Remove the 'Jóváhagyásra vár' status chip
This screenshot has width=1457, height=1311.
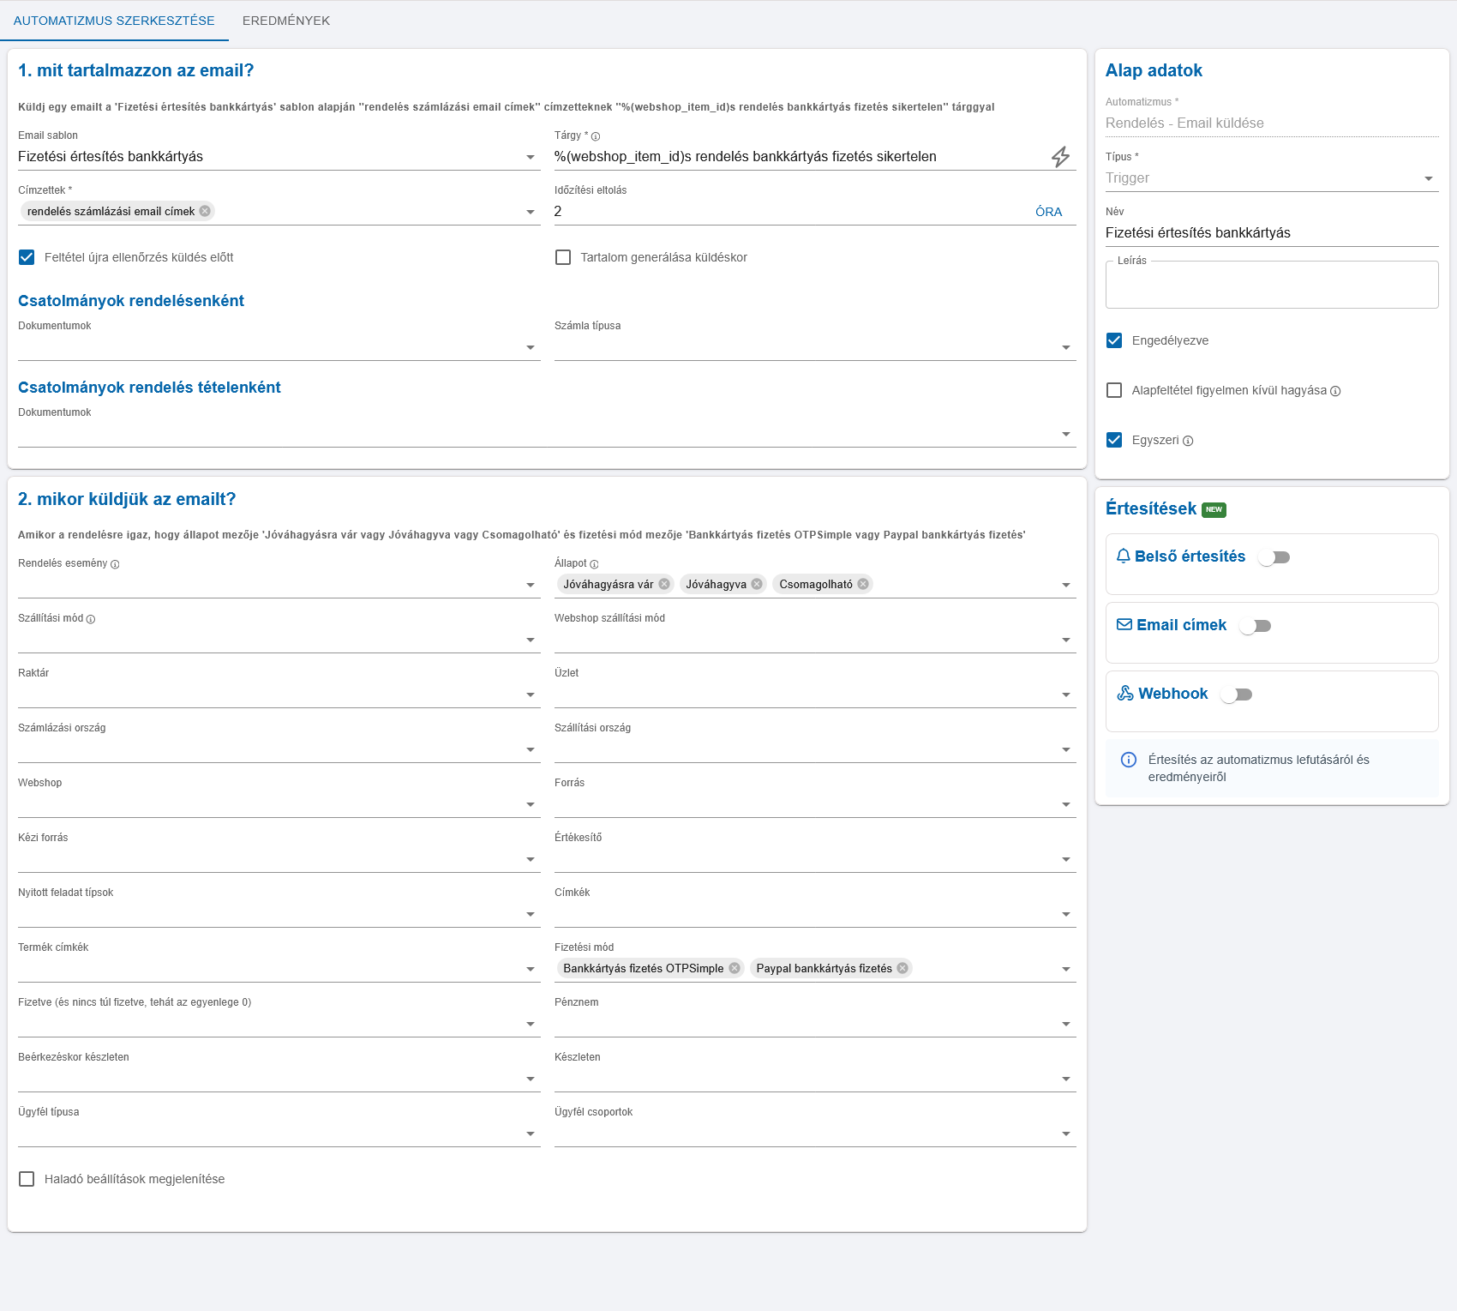(x=664, y=584)
